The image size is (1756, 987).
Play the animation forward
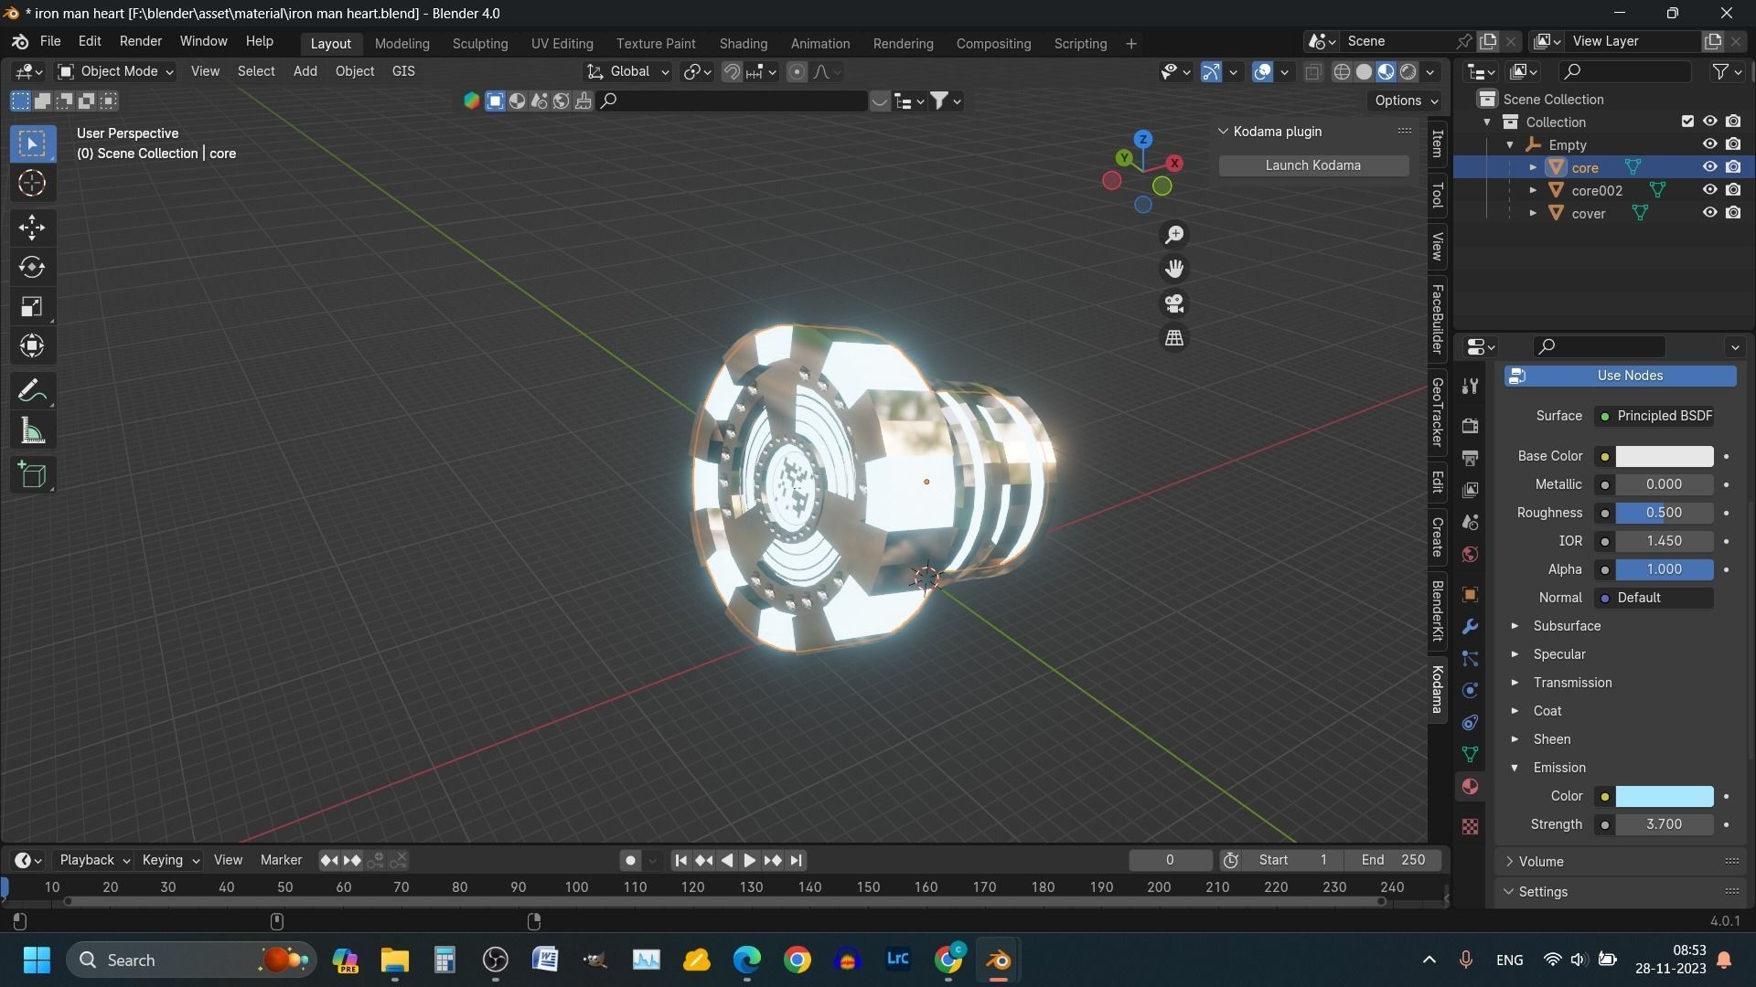[x=749, y=860]
